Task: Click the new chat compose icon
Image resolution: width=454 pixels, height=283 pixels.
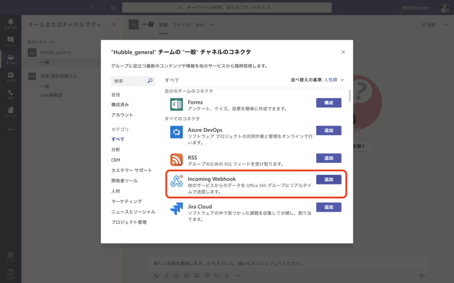Action: click(113, 7)
